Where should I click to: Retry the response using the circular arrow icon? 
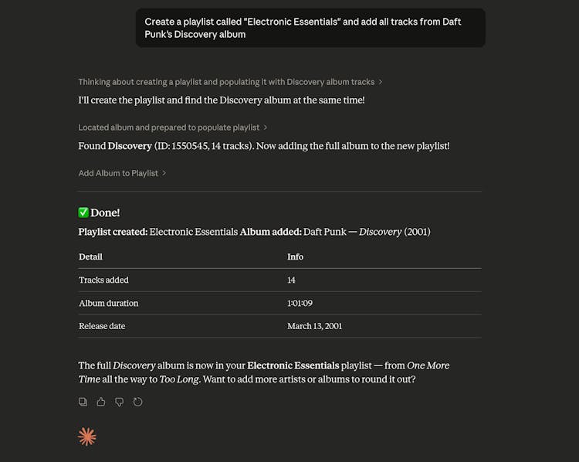[138, 402]
